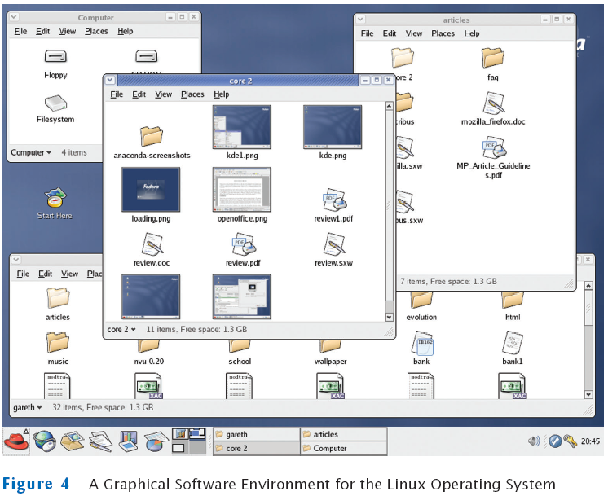Click the core 2 window vertical scrollbar
This screenshot has width=608, height=496.
[388, 204]
